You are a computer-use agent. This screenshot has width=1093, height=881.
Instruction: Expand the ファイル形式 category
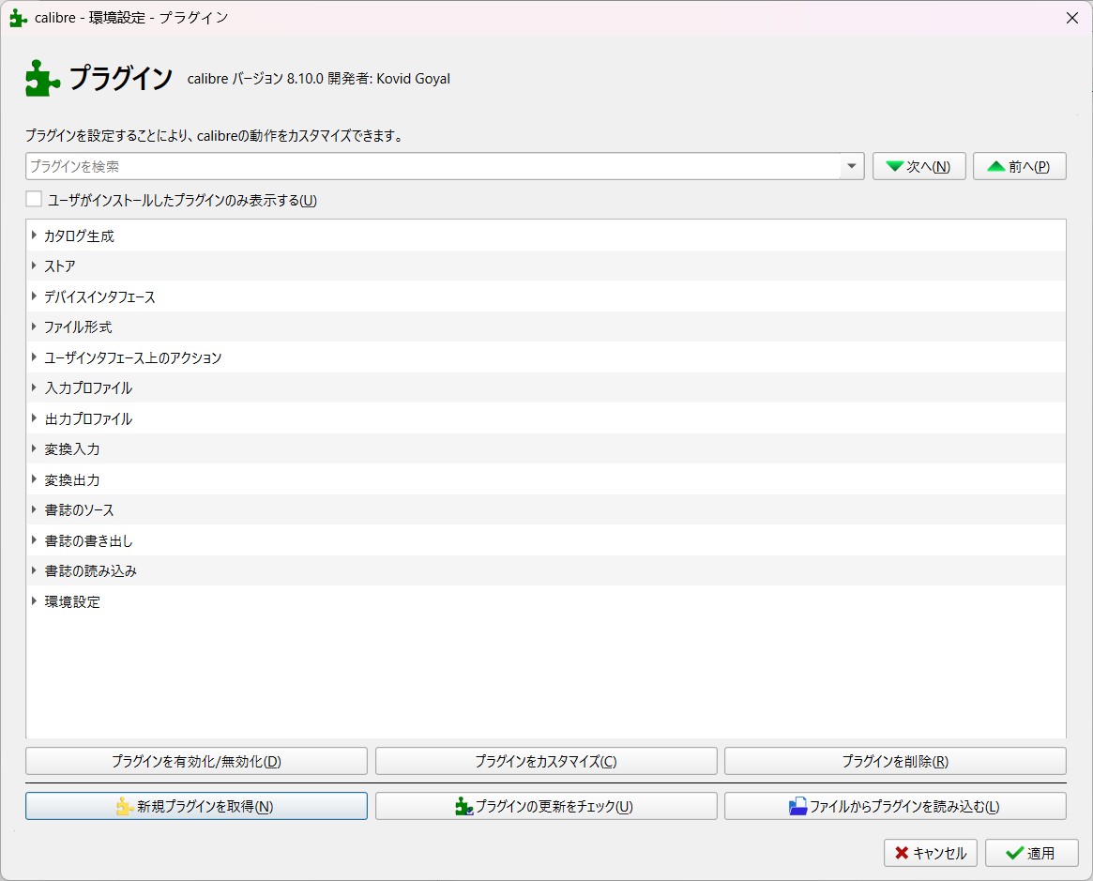coord(34,327)
